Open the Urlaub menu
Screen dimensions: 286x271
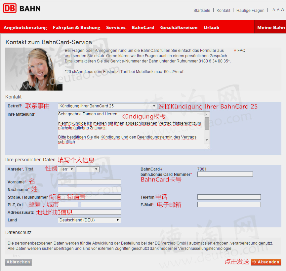[x=211, y=27]
